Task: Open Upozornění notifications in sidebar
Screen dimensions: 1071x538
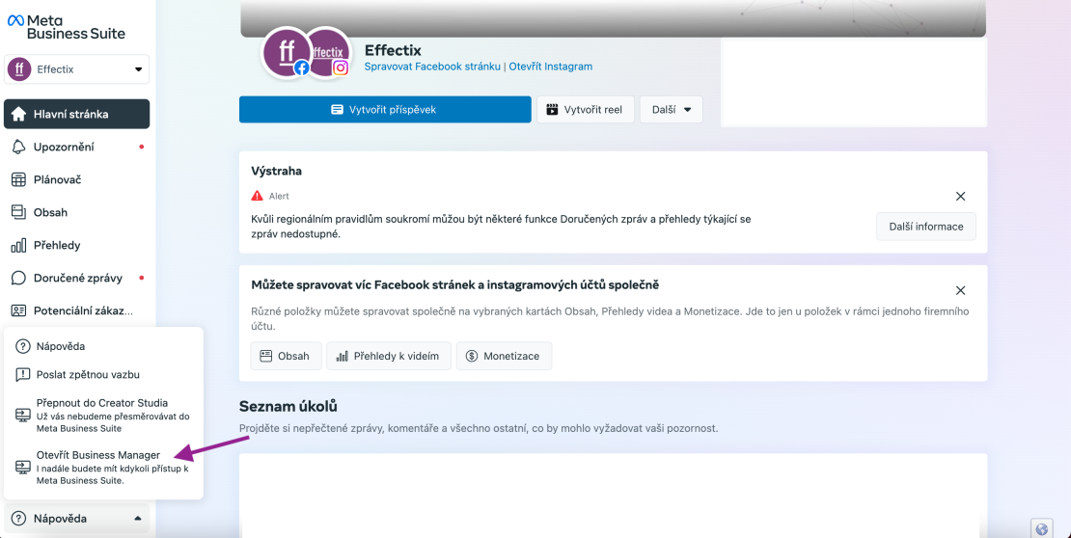Action: click(x=76, y=147)
